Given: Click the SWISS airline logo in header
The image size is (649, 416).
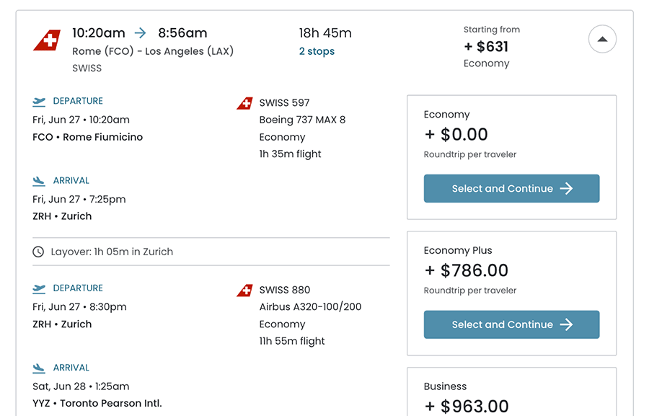Looking at the screenshot, I should (x=47, y=41).
